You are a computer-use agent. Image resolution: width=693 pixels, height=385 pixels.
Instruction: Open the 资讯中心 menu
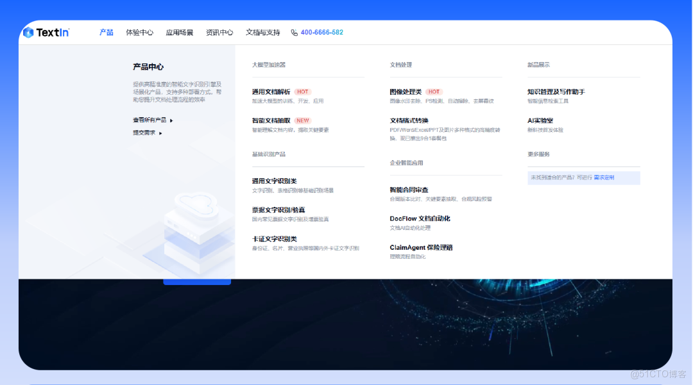[219, 32]
